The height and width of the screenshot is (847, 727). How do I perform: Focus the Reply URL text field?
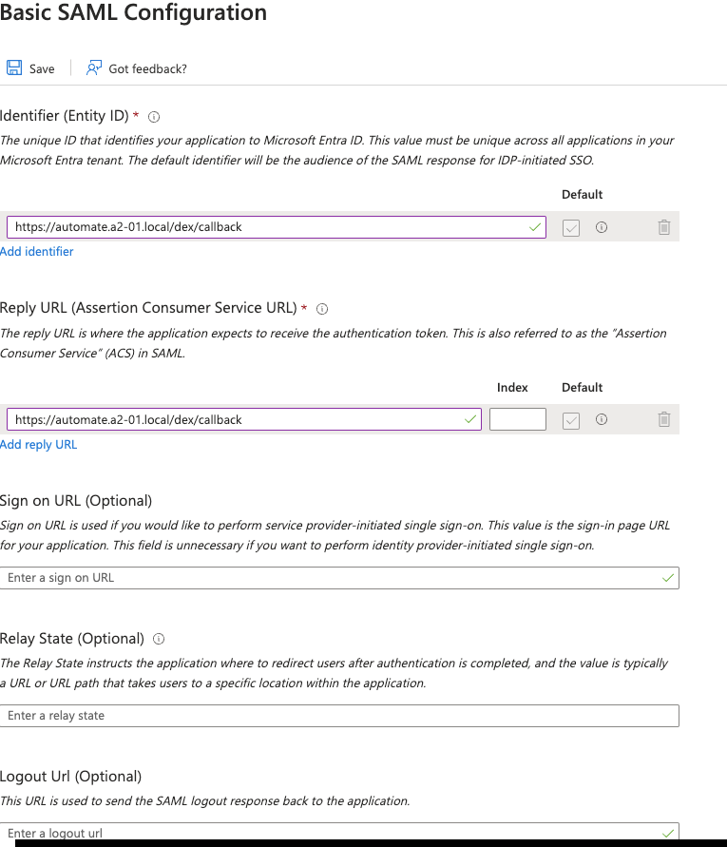(x=243, y=420)
